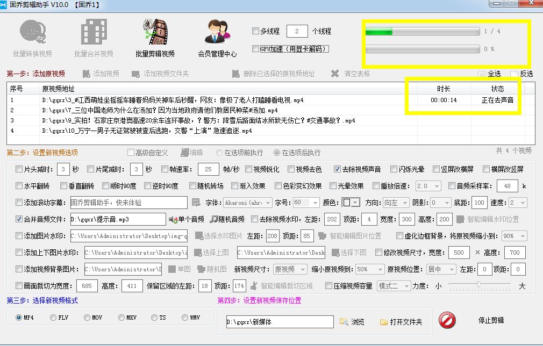
Task: Enable the 水平翻转 horizontal flip option
Action: 19,185
